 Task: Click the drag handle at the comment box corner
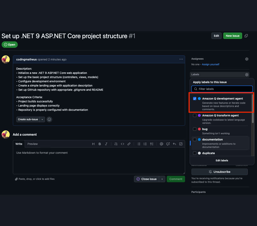(x=184, y=173)
